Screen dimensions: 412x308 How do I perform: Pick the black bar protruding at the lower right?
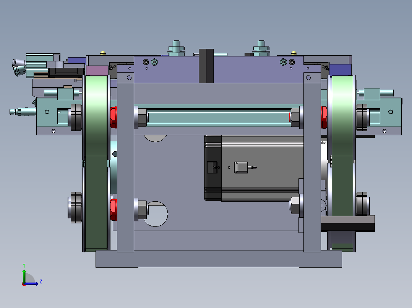point(348,223)
